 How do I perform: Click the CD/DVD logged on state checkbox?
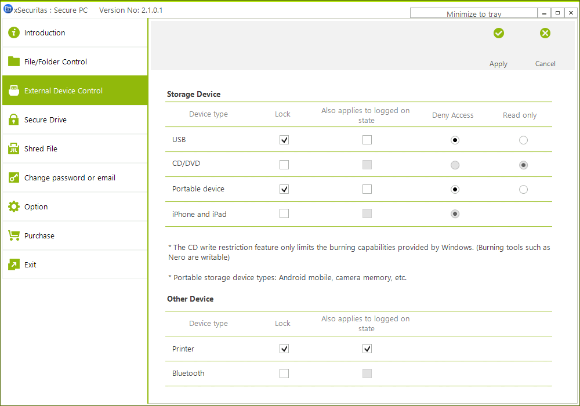click(367, 165)
